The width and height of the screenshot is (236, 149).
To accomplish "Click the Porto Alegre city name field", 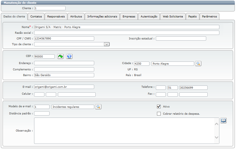I will 173,63.
